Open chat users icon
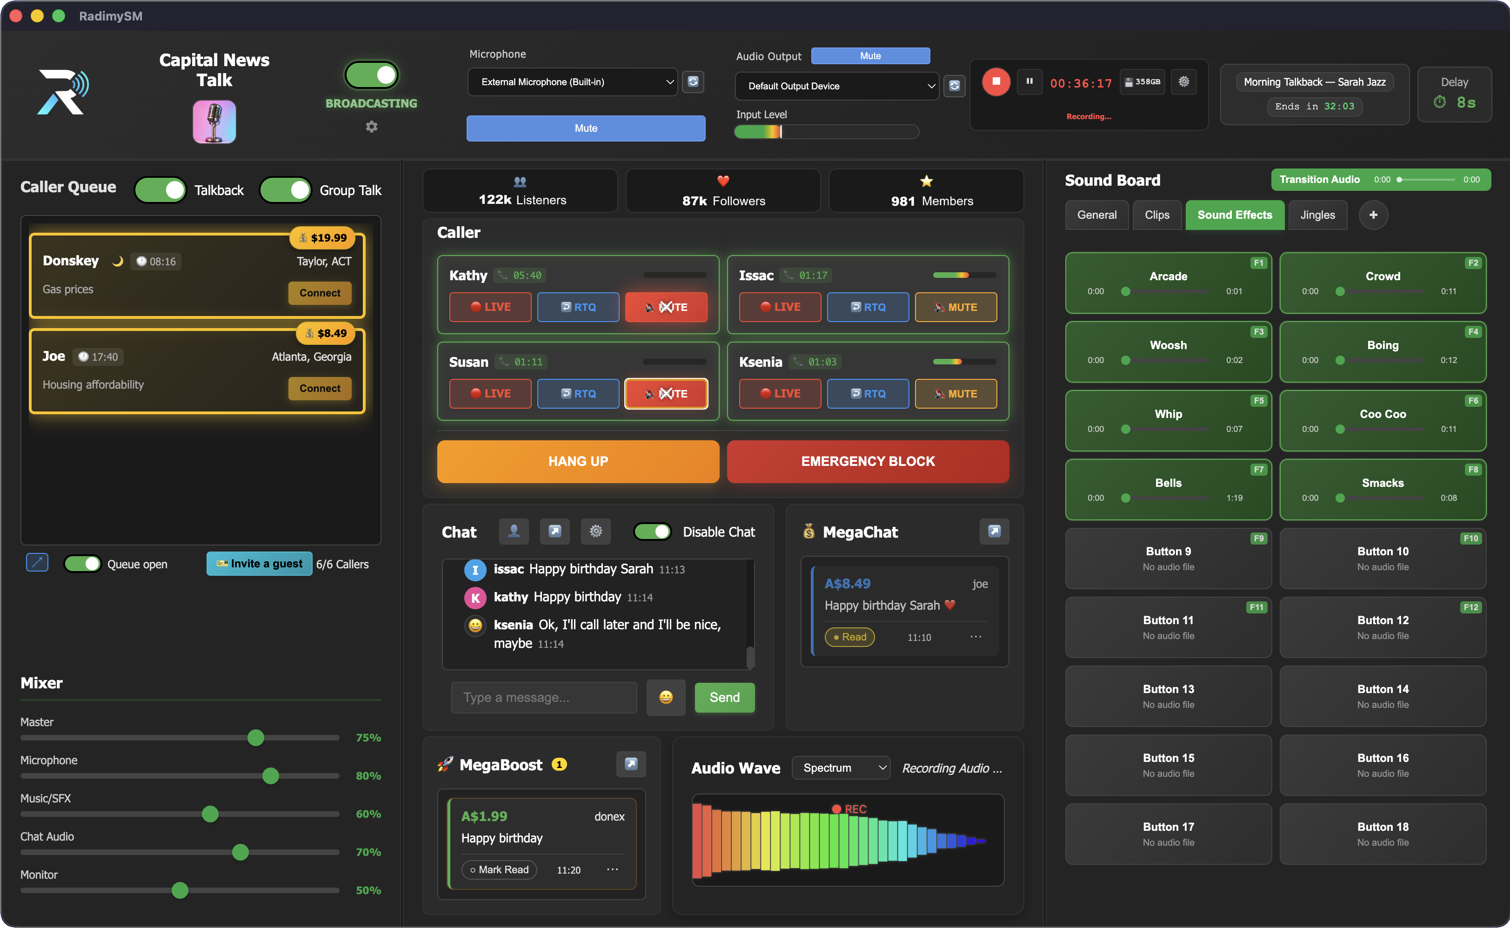1510x929 pixels. pyautogui.click(x=514, y=531)
